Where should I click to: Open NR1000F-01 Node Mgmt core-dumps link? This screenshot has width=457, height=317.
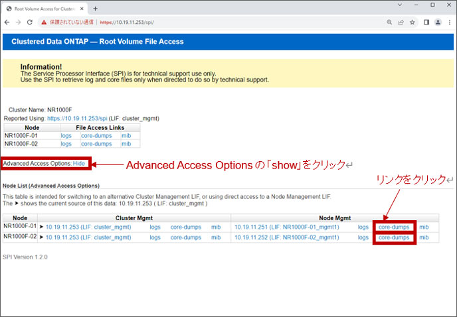(x=394, y=227)
